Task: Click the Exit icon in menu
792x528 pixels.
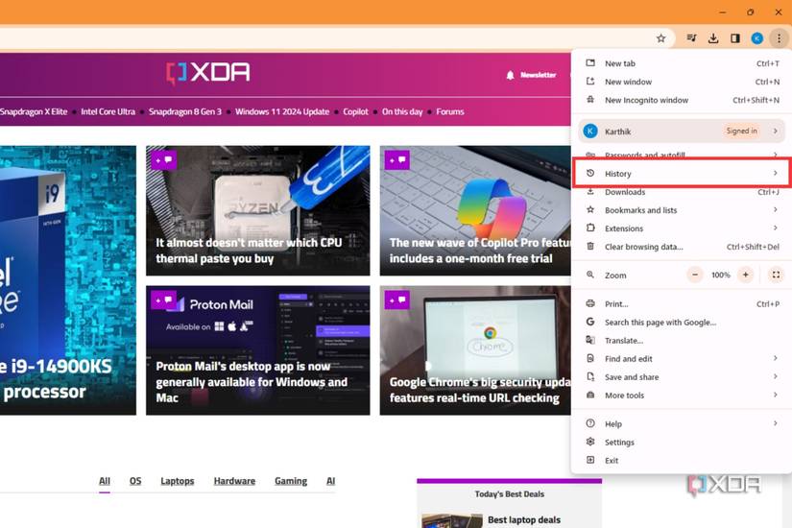Action: (590, 460)
